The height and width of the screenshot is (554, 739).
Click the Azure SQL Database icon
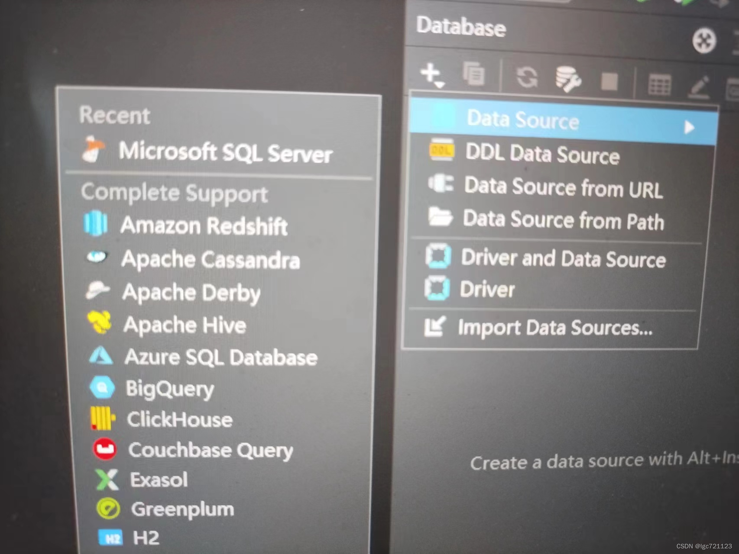pyautogui.click(x=101, y=355)
